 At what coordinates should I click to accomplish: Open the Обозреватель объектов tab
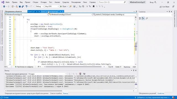(13, 12)
